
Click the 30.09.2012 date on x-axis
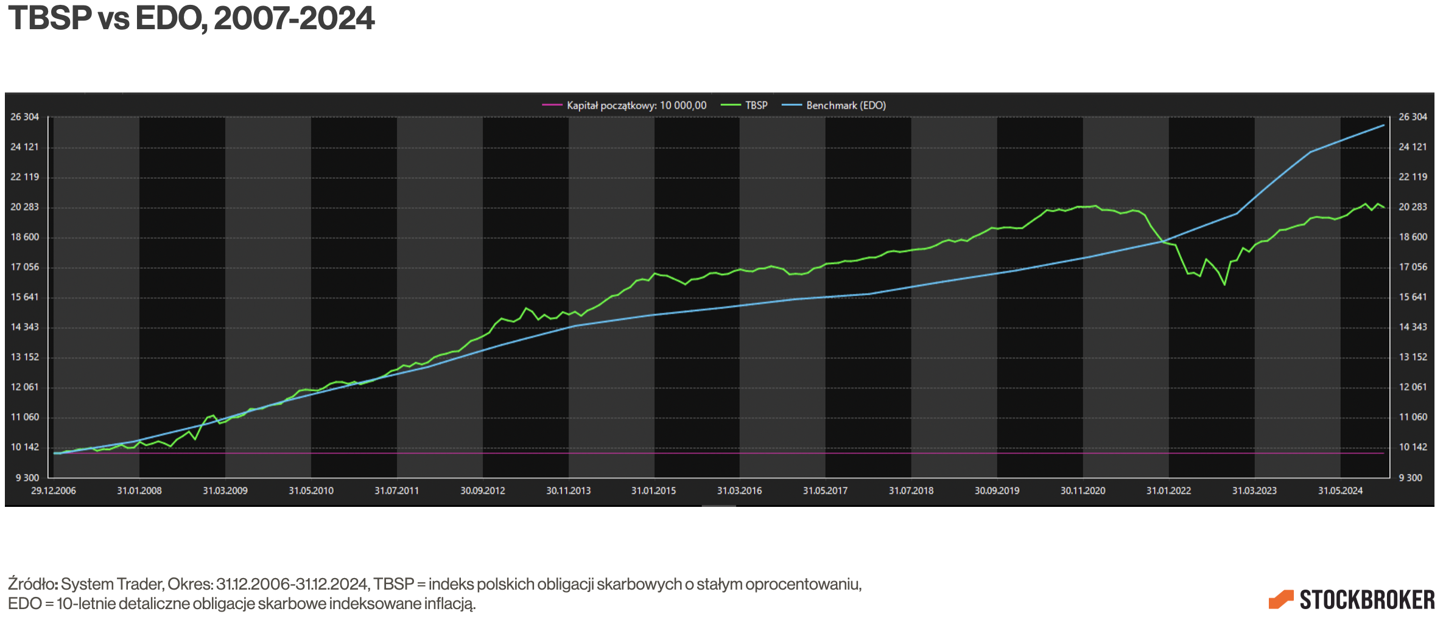click(482, 490)
